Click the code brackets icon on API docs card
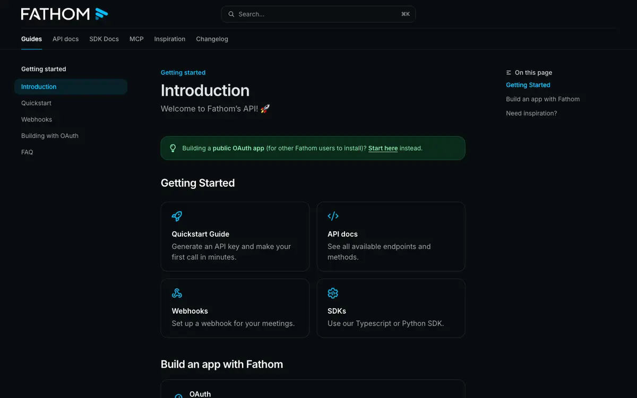The width and height of the screenshot is (637, 398). click(333, 216)
